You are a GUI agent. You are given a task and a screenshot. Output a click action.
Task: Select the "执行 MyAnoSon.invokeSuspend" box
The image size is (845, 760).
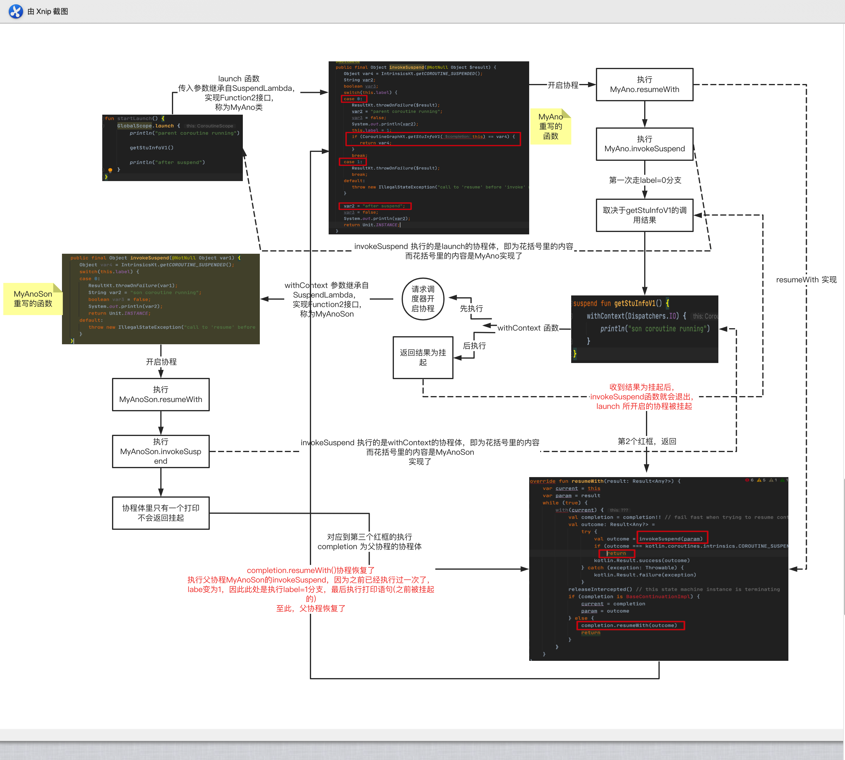161,451
